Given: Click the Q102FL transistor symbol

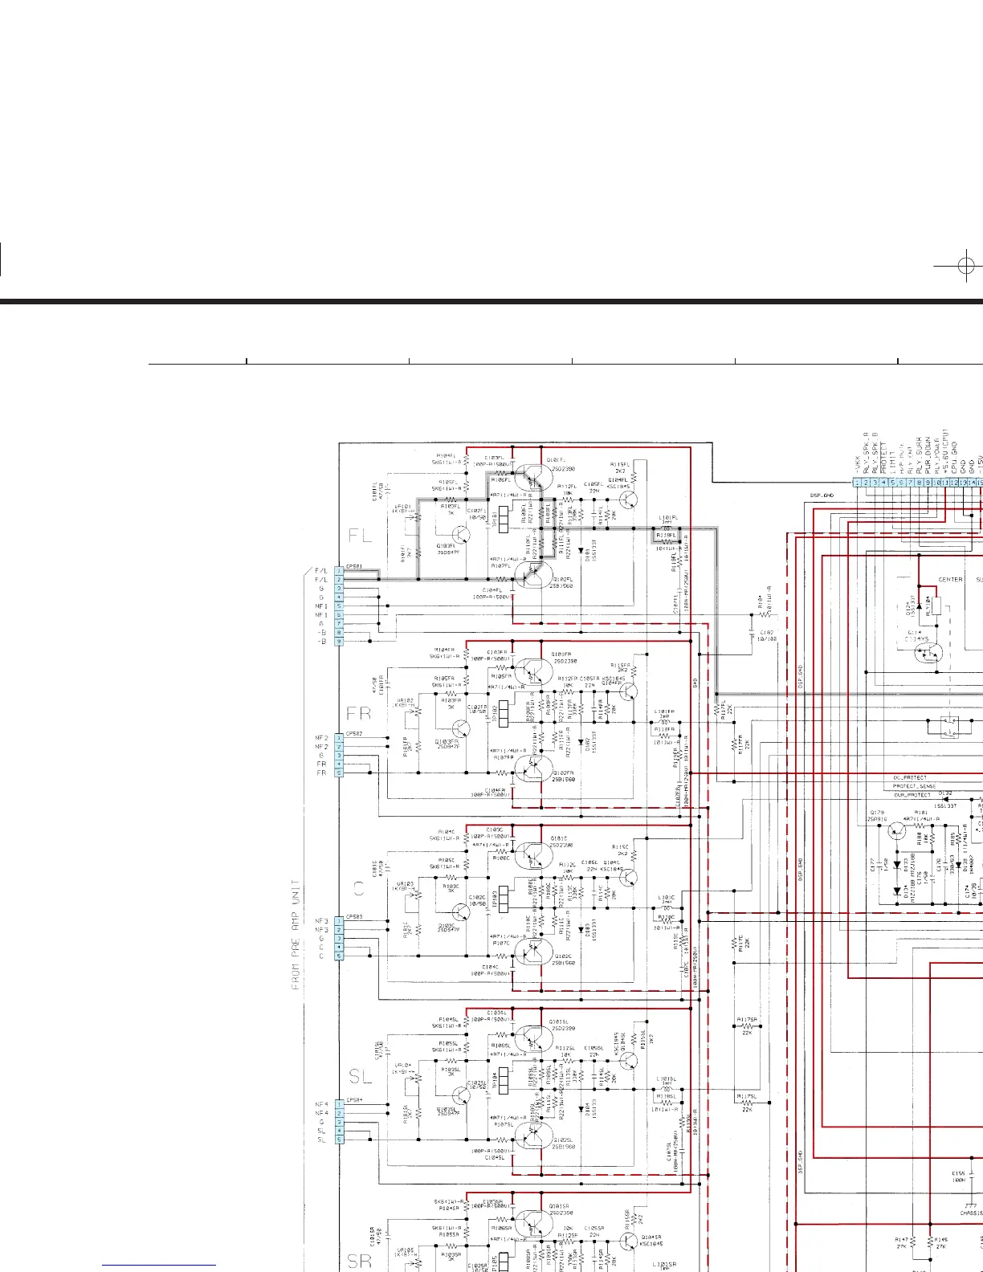Looking at the screenshot, I should pyautogui.click(x=532, y=574).
